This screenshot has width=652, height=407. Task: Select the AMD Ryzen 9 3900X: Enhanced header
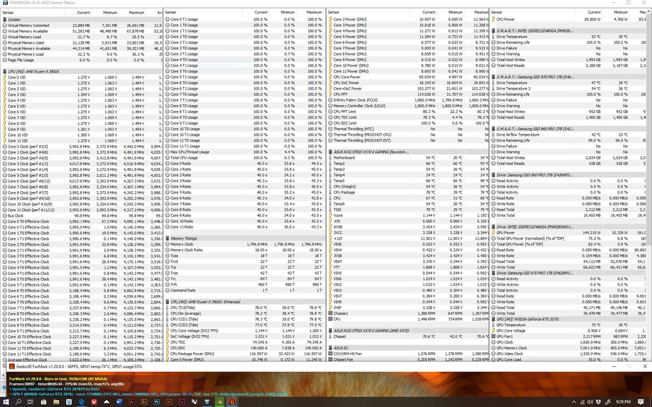[244, 302]
